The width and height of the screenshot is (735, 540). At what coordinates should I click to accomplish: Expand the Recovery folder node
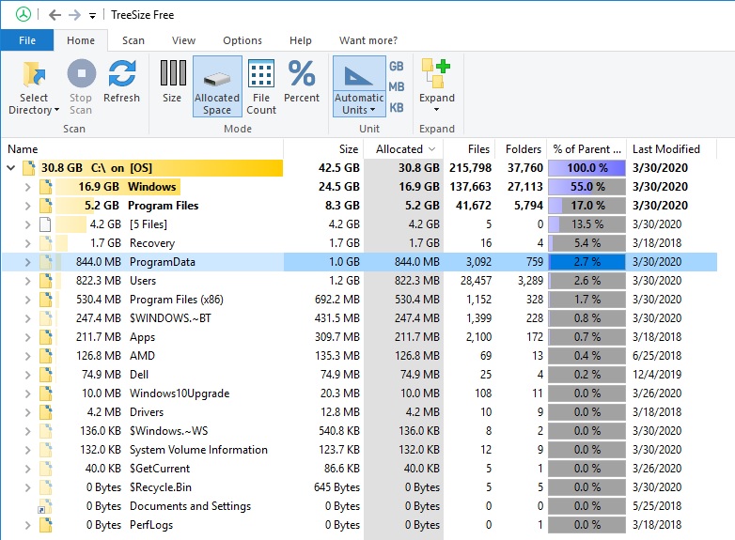(27, 243)
